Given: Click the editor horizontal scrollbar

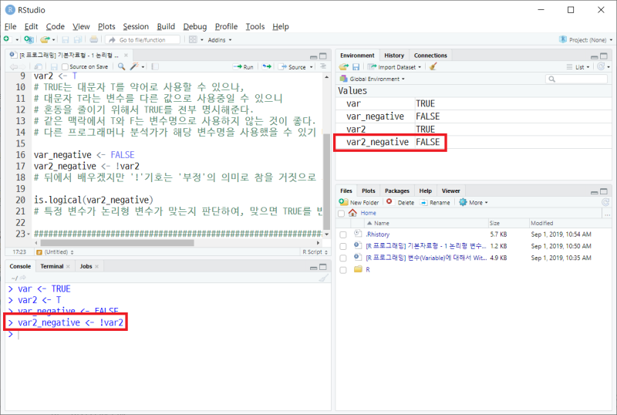Looking at the screenshot, I should pos(117,243).
